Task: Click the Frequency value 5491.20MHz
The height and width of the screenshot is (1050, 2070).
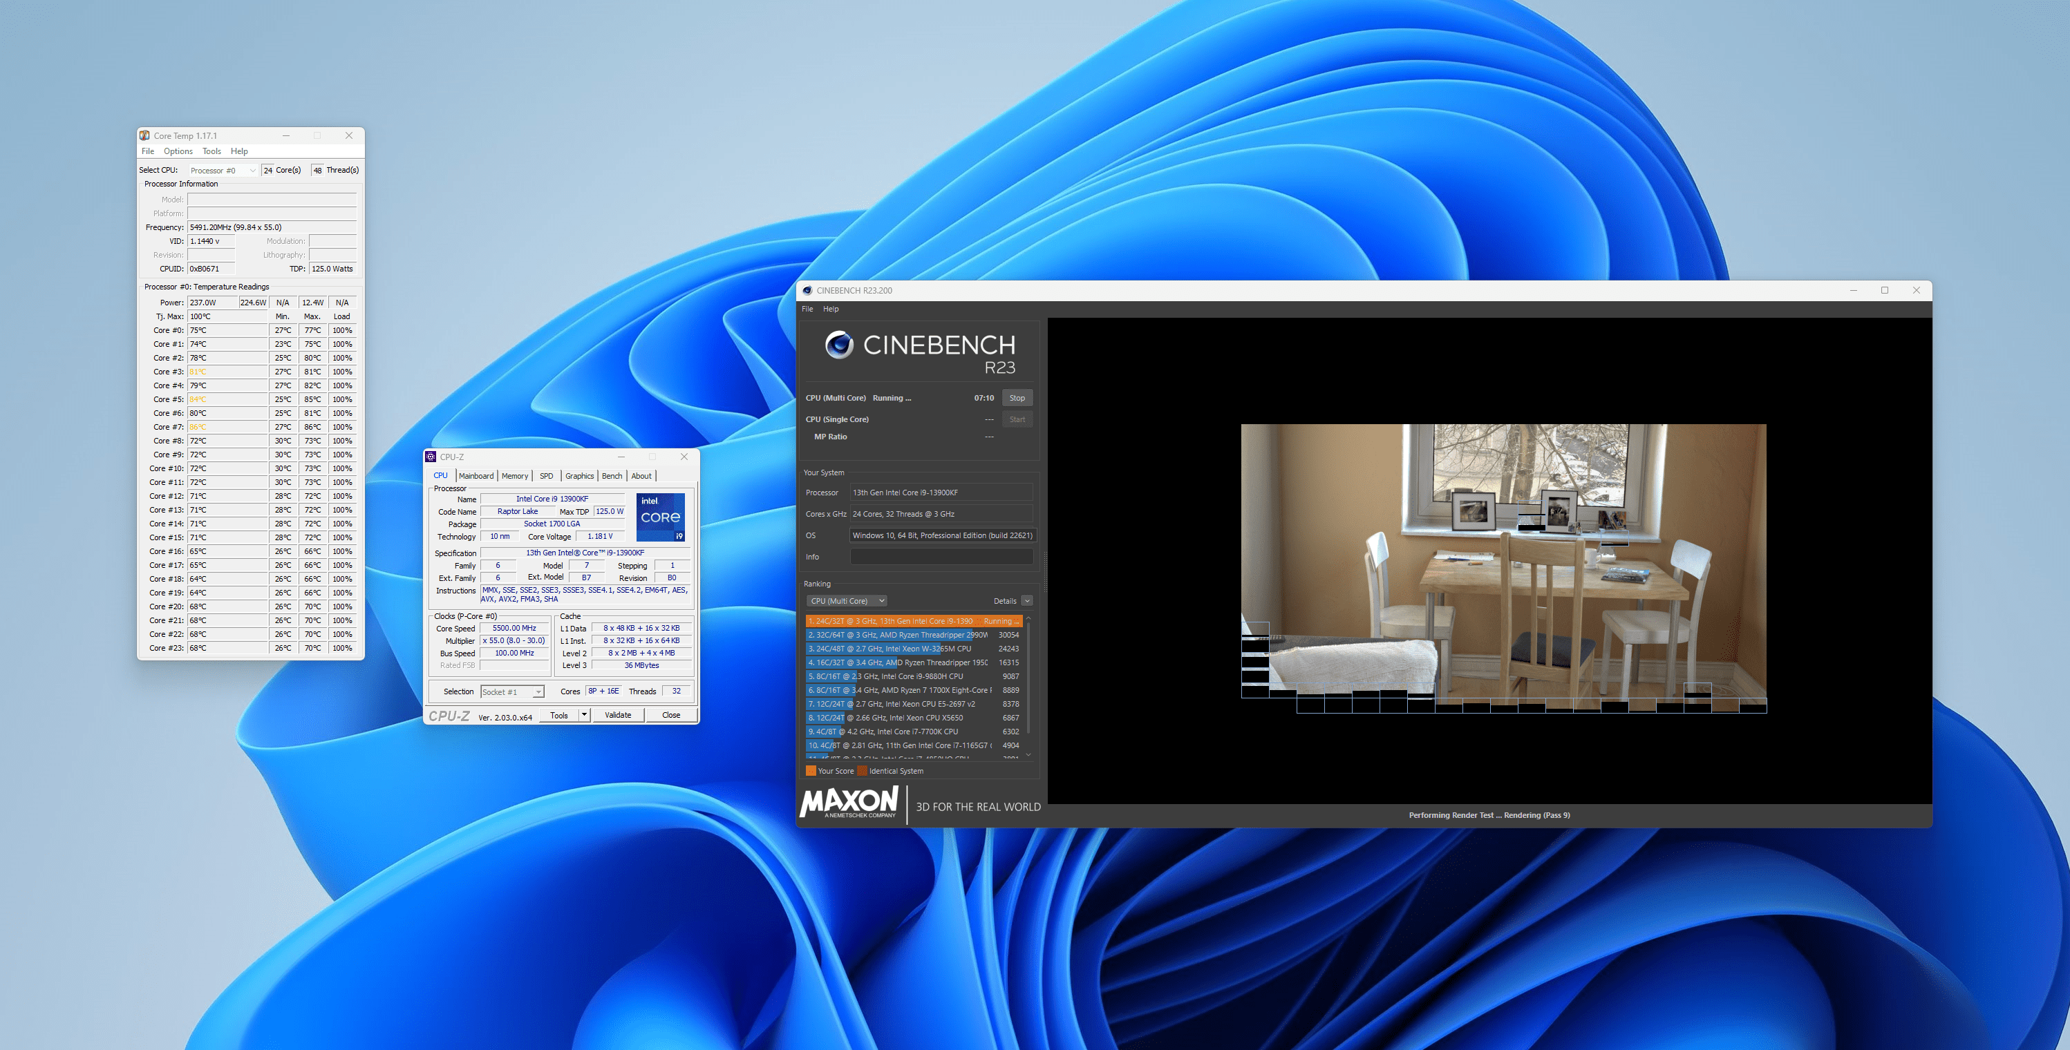Action: pyautogui.click(x=272, y=227)
